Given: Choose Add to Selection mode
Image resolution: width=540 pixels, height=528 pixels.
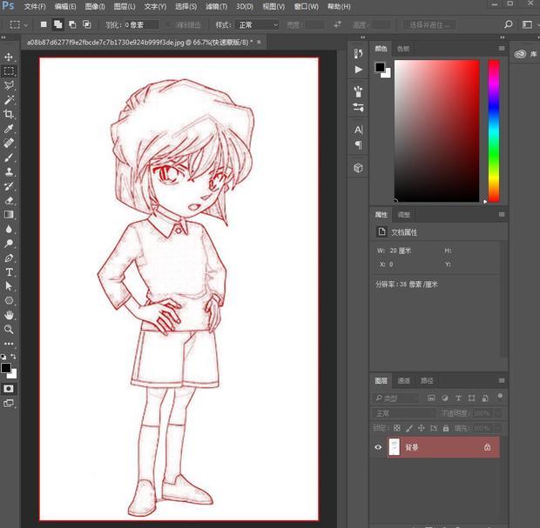Looking at the screenshot, I should (57, 24).
